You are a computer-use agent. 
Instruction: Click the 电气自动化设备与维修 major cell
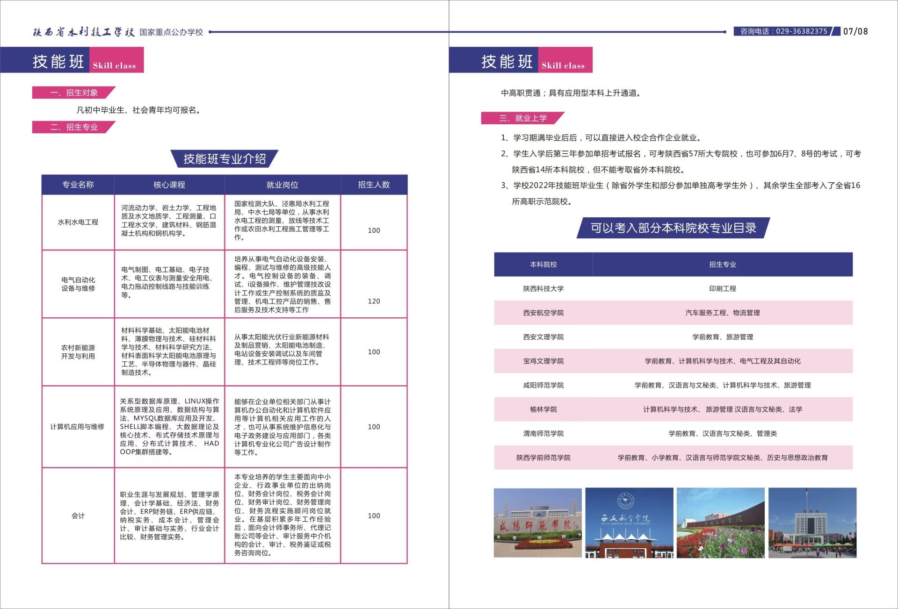[78, 284]
